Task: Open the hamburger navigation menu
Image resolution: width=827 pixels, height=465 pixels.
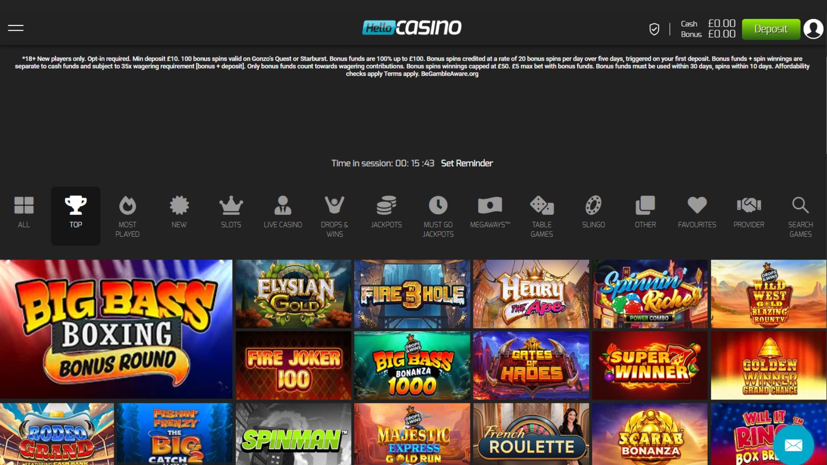Action: coord(16,28)
